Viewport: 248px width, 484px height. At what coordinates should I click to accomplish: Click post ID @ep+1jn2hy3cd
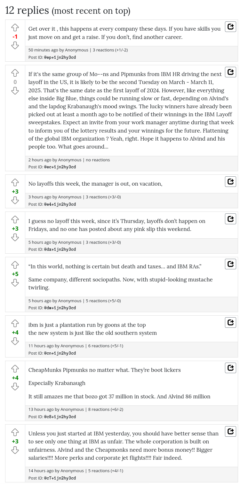pos(60,58)
